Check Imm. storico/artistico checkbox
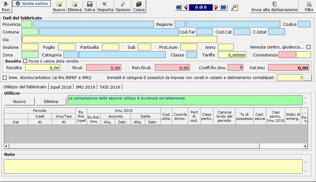The width and height of the screenshot is (316, 182). (5, 77)
